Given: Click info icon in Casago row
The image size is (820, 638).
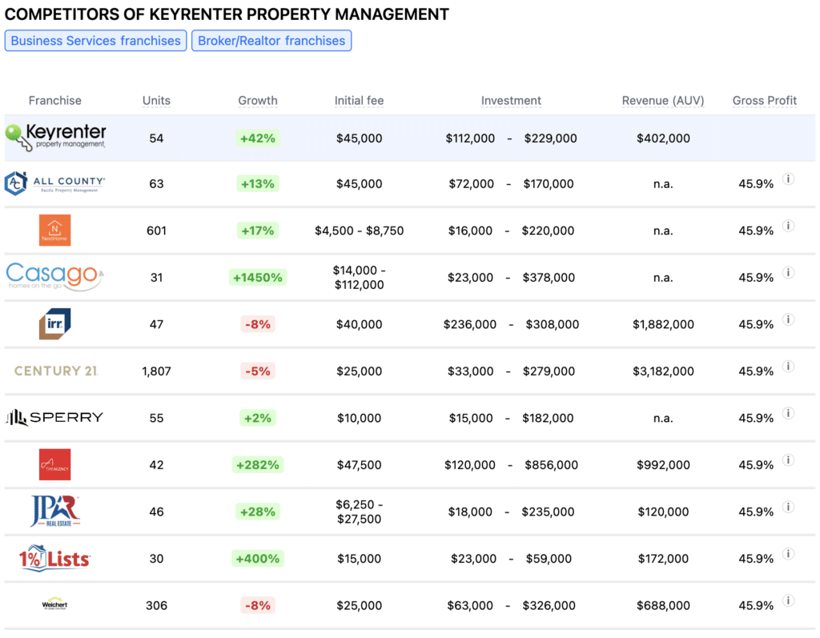Looking at the screenshot, I should point(788,272).
